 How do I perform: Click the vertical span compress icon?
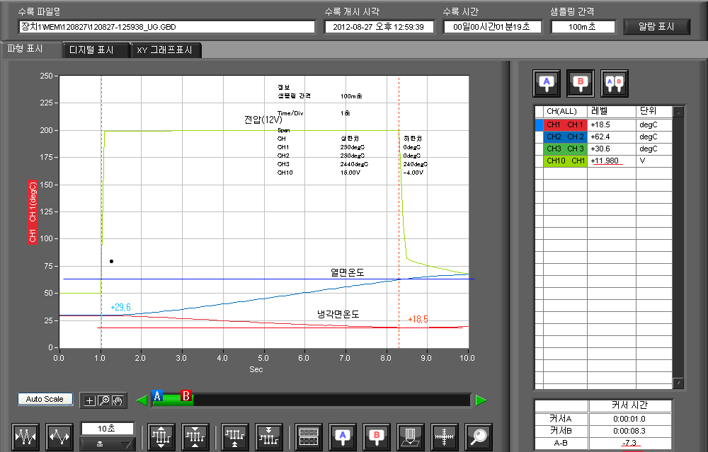(195, 436)
